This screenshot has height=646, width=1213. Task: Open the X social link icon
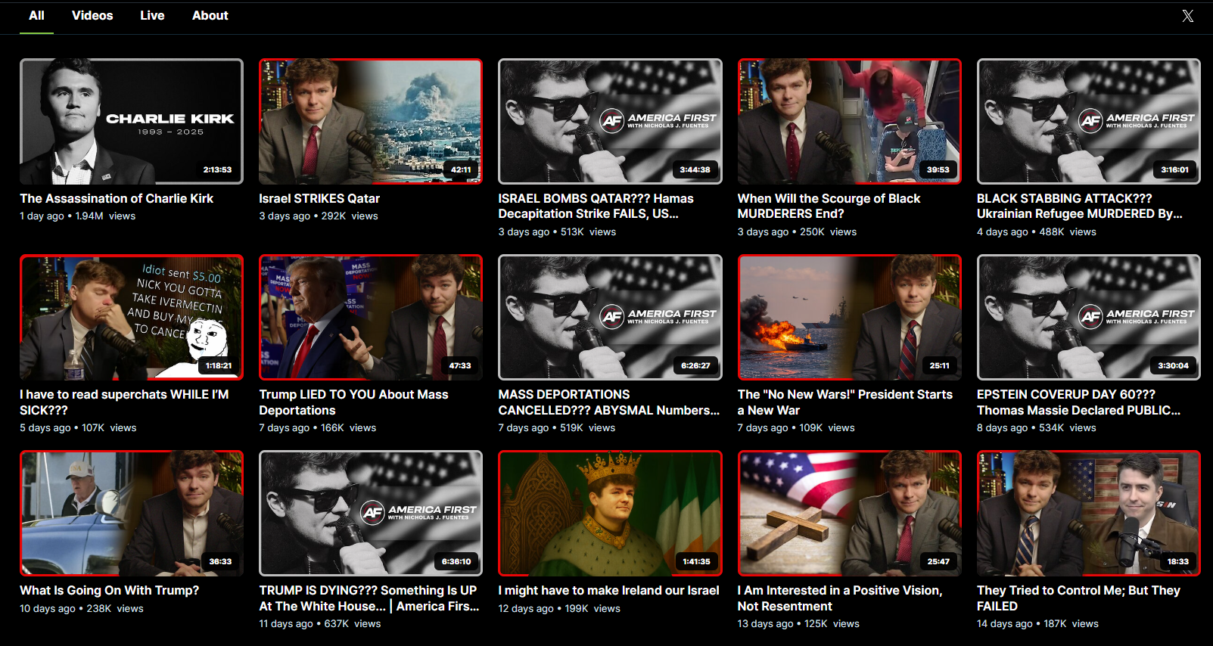(x=1187, y=16)
